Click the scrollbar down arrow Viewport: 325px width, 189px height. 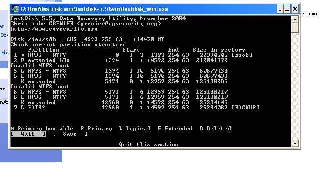pyautogui.click(x=295, y=143)
